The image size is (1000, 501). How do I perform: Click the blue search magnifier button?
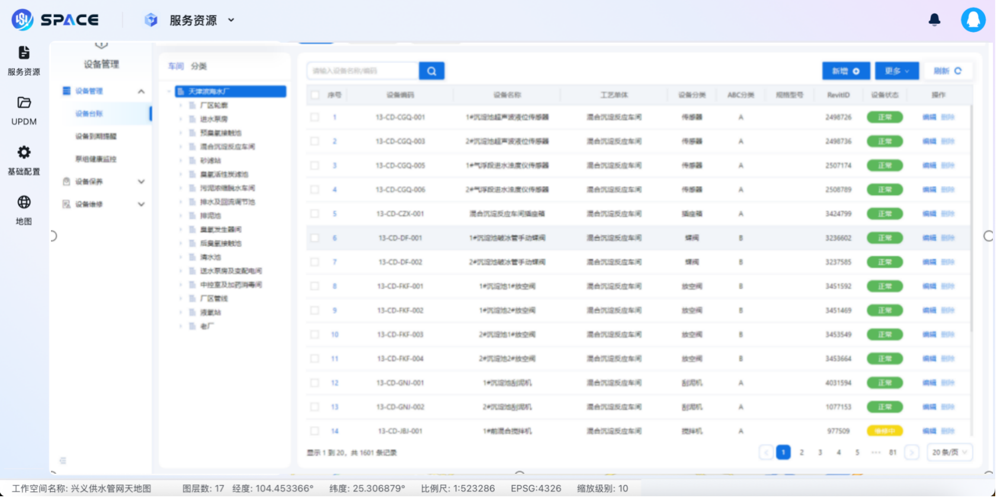pos(431,71)
